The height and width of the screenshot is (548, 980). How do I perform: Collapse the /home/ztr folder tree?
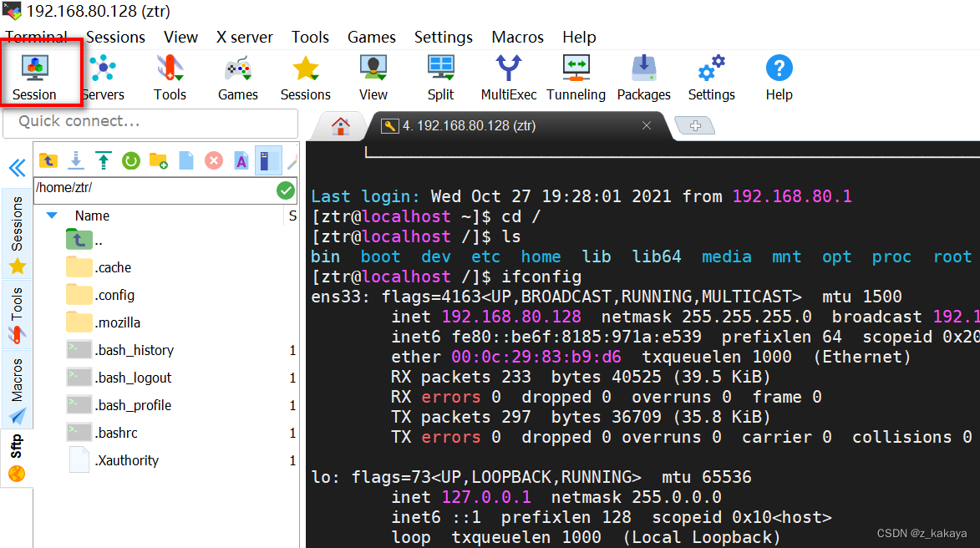pos(52,215)
